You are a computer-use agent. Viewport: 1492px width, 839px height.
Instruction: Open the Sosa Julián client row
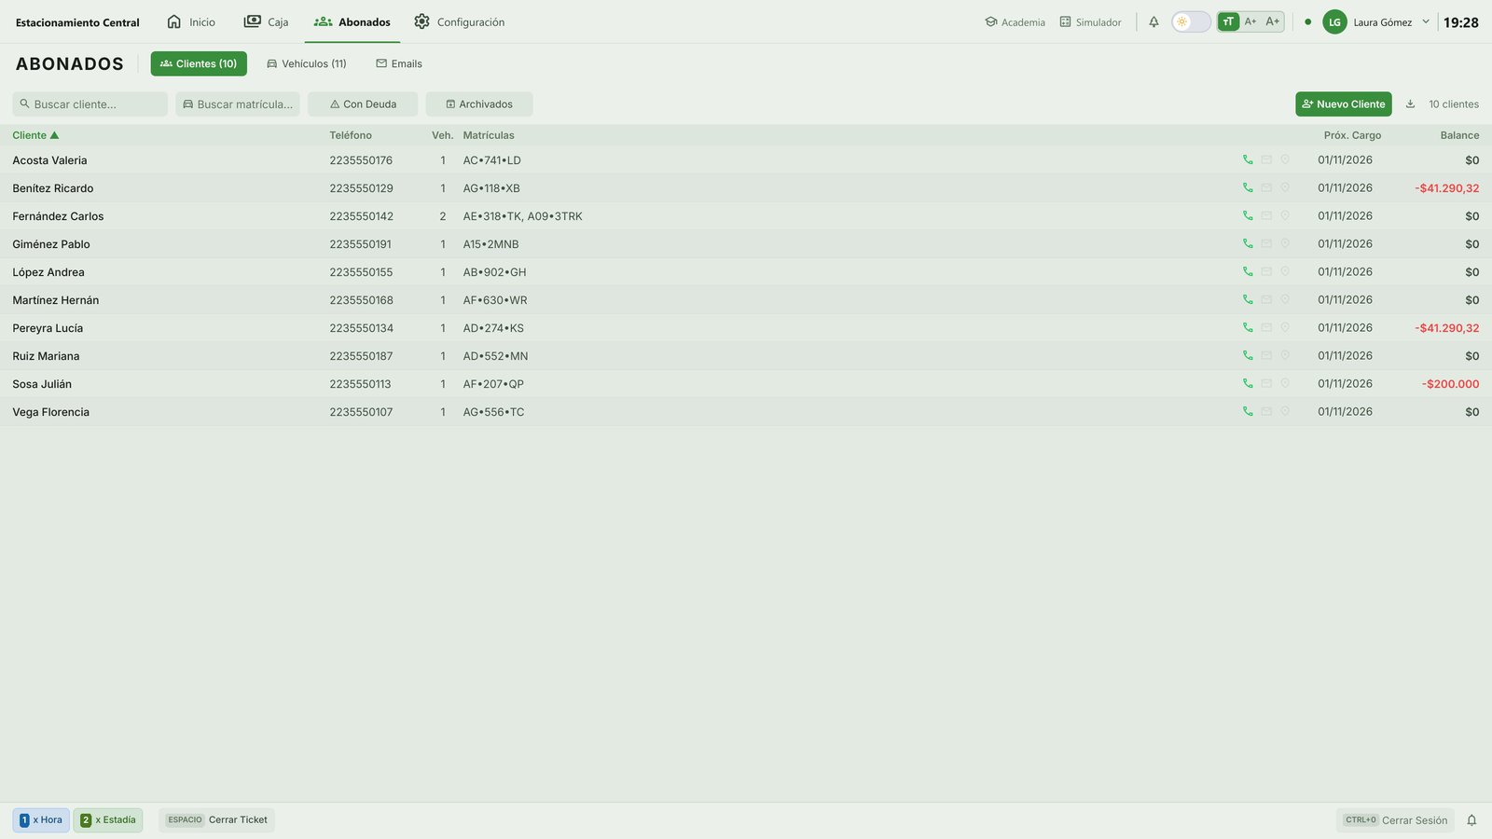[x=746, y=384]
